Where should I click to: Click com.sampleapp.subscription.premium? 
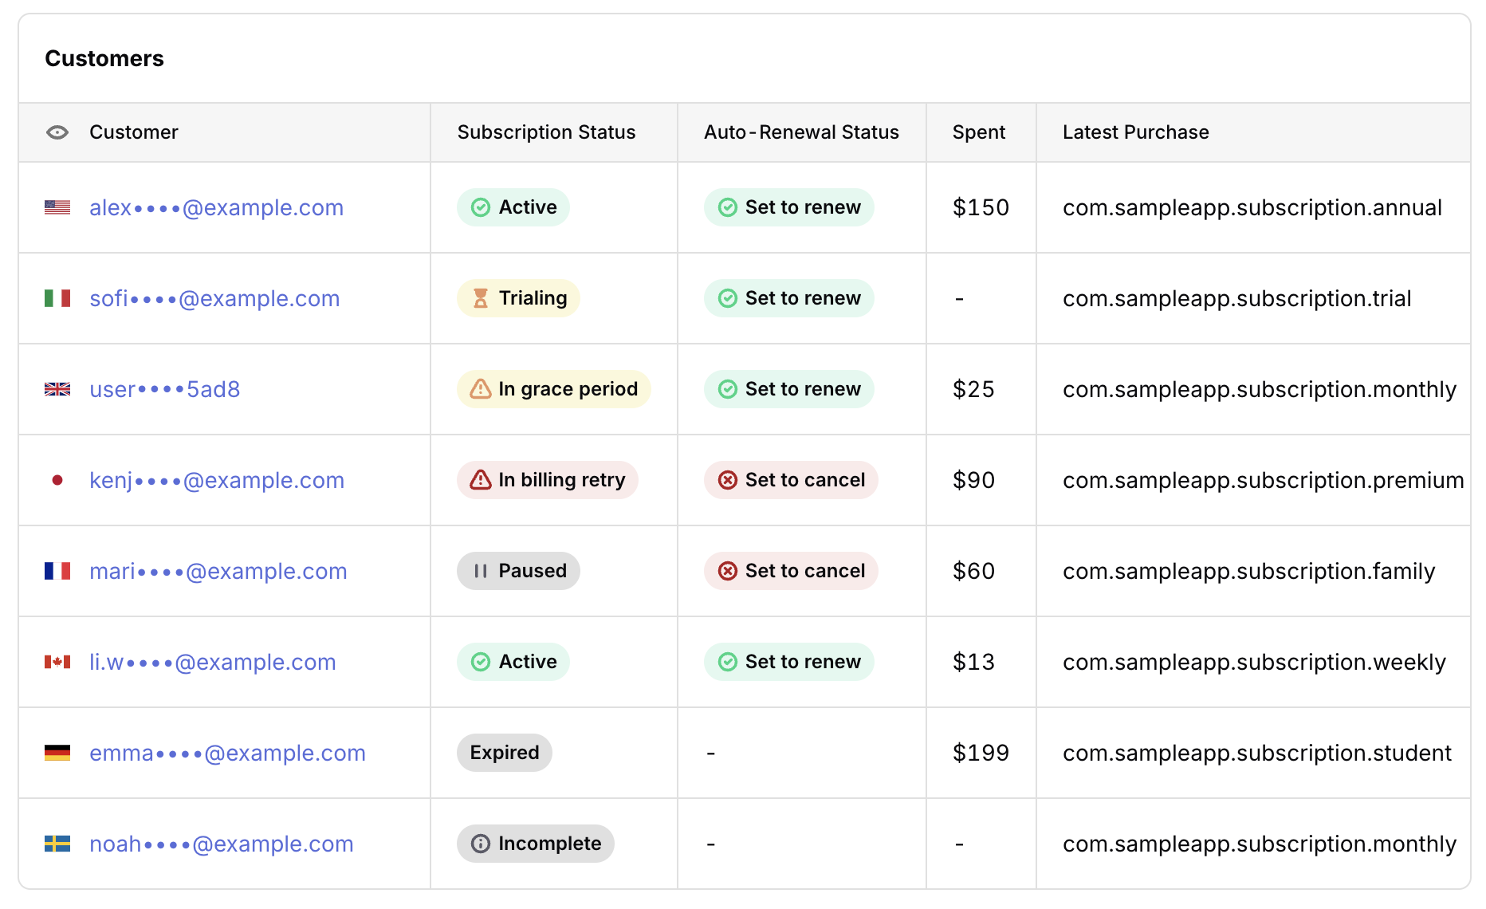(1264, 480)
